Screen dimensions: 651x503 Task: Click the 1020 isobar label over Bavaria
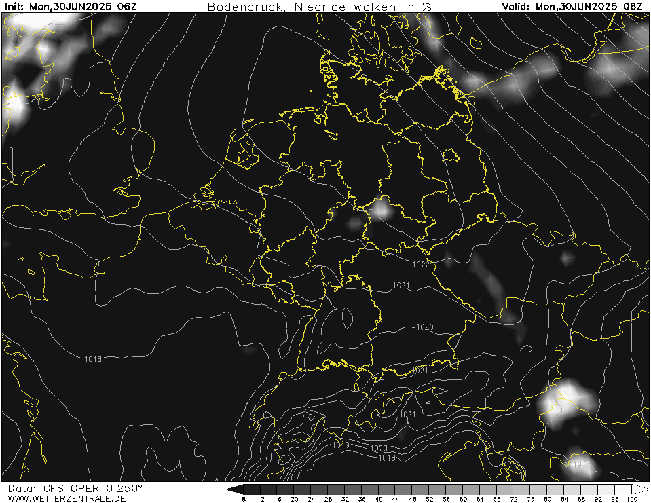[425, 327]
